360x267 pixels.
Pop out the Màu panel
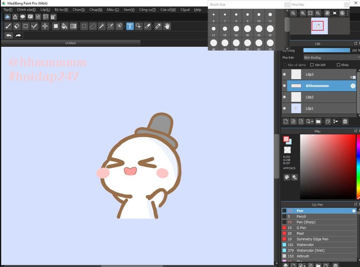pos(356,131)
